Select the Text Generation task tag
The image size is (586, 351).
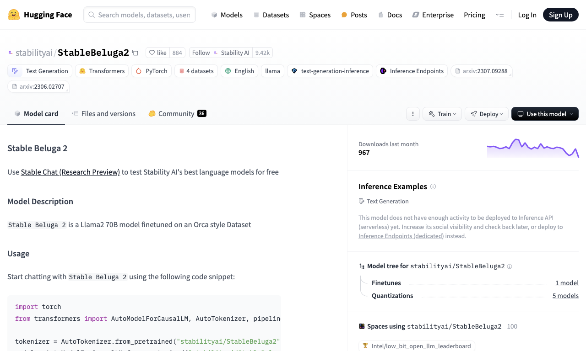(40, 71)
